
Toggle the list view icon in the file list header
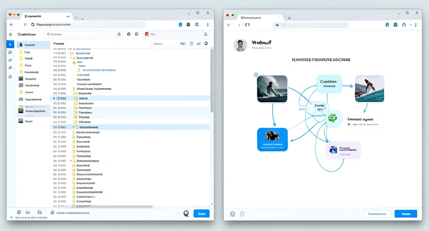(x=191, y=44)
